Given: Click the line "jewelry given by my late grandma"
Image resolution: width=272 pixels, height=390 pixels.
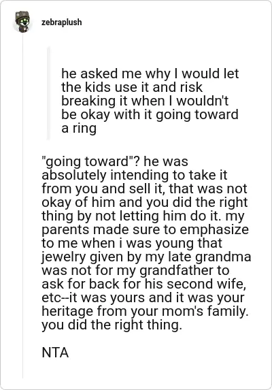Looking at the screenshot, I should [x=146, y=257].
